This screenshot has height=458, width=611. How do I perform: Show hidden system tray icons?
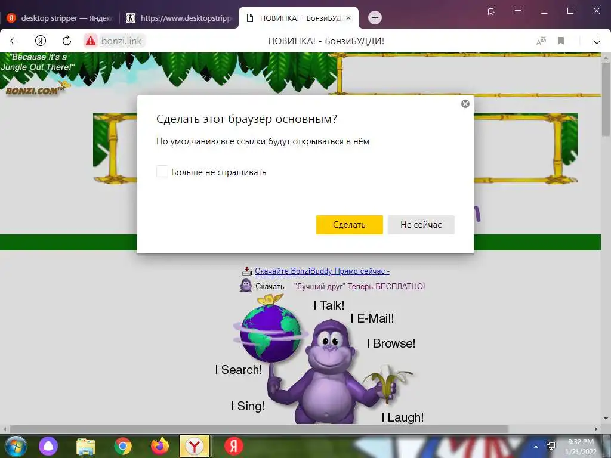[536, 447]
